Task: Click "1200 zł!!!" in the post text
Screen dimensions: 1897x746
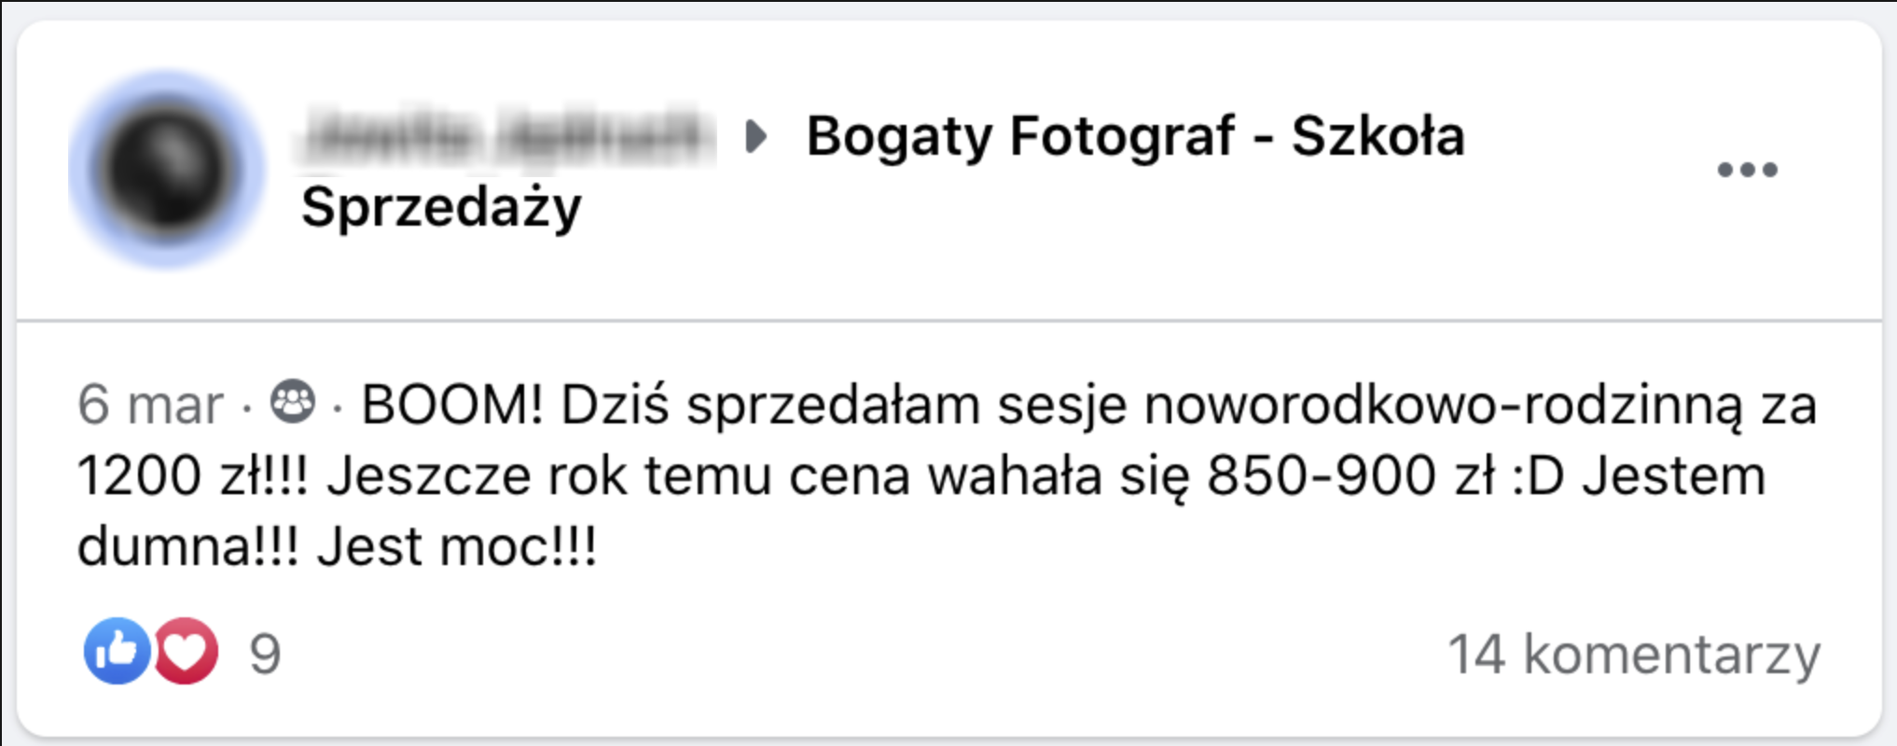Action: pos(193,476)
